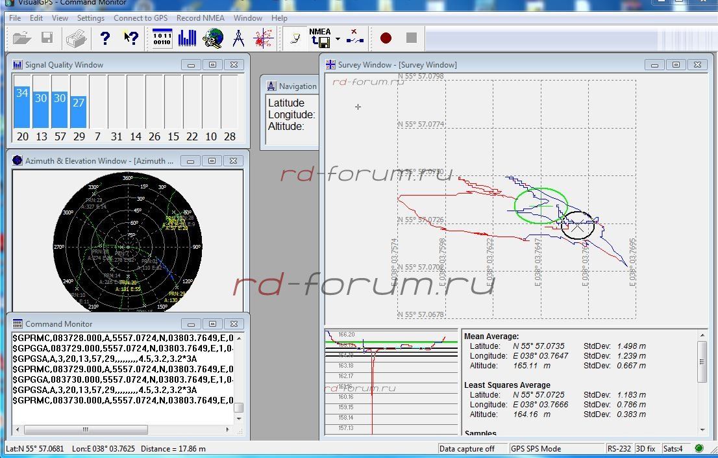Expand the NMEA record dropdown arrow

[338, 39]
